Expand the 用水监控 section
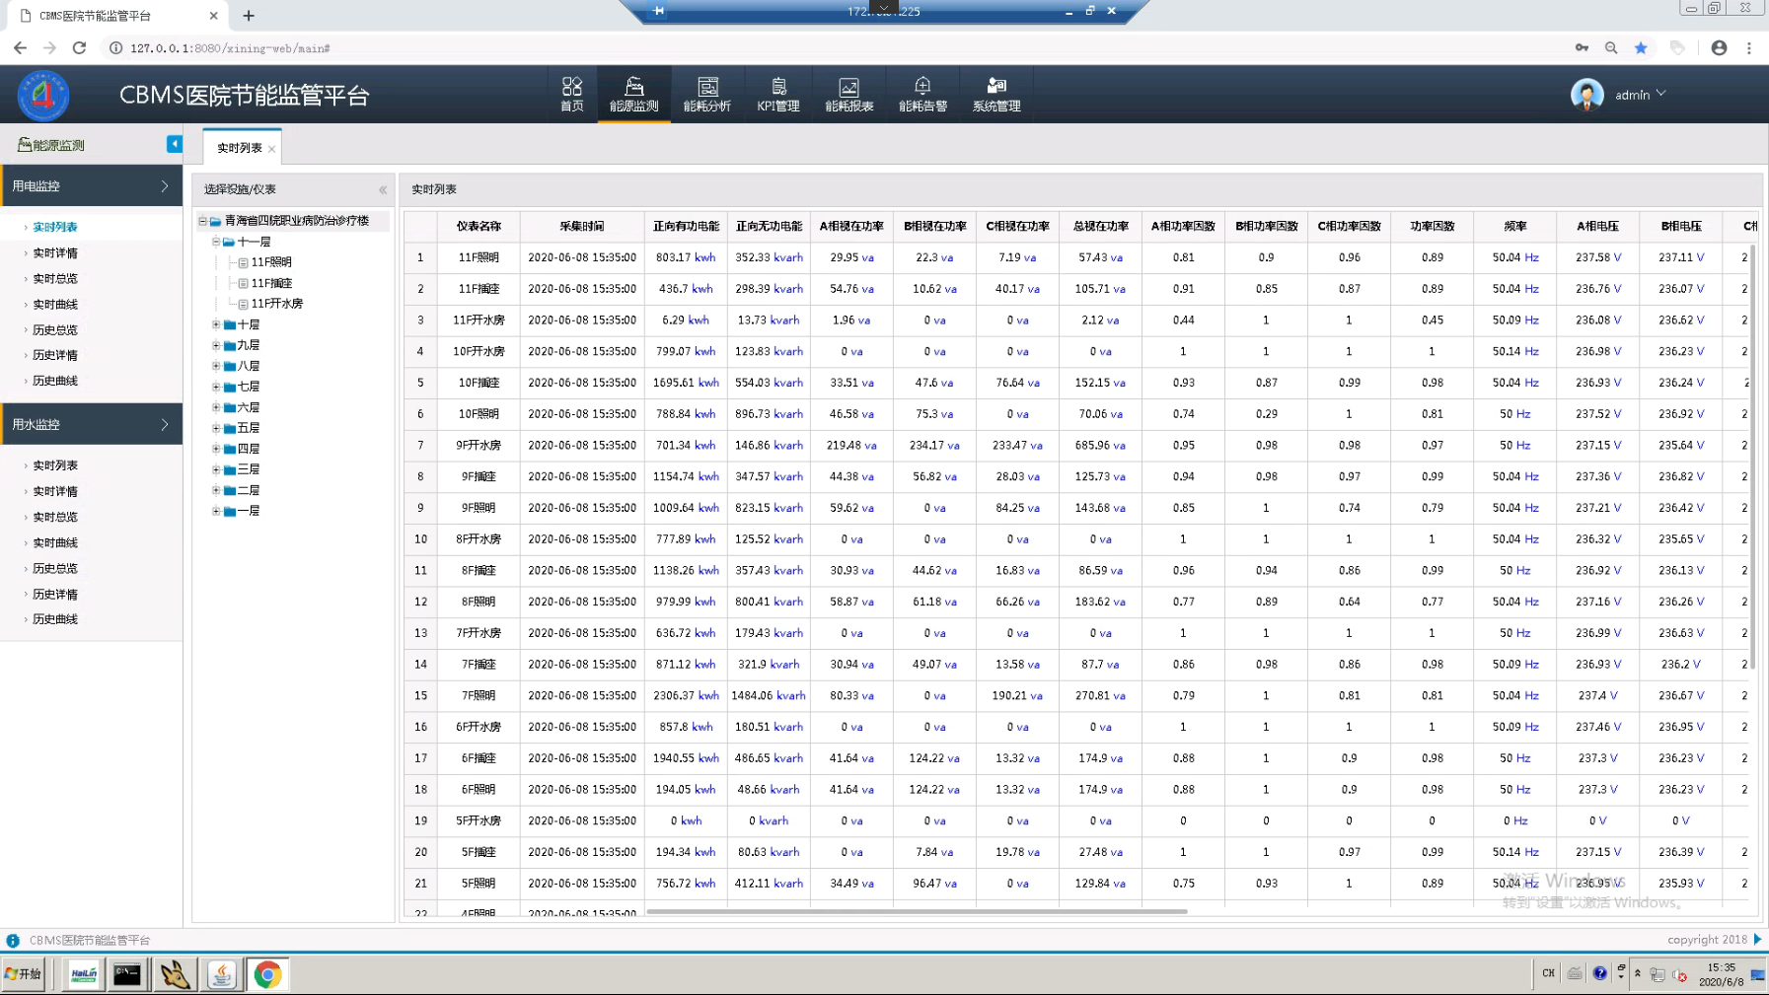Viewport: 1769px width, 995px height. 91,424
